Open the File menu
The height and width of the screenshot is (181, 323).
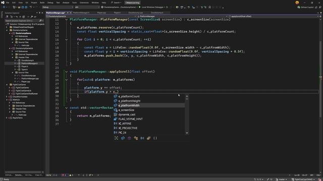(x=8, y=3)
